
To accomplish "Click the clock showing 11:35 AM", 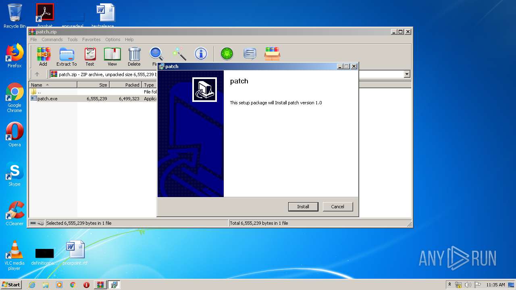I will click(495, 285).
